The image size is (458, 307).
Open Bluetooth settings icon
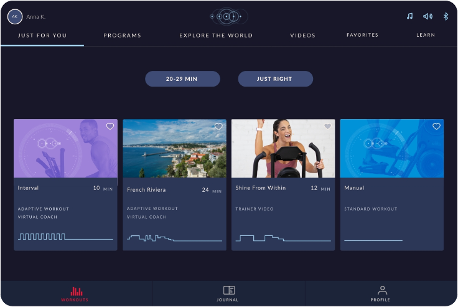[x=446, y=16]
